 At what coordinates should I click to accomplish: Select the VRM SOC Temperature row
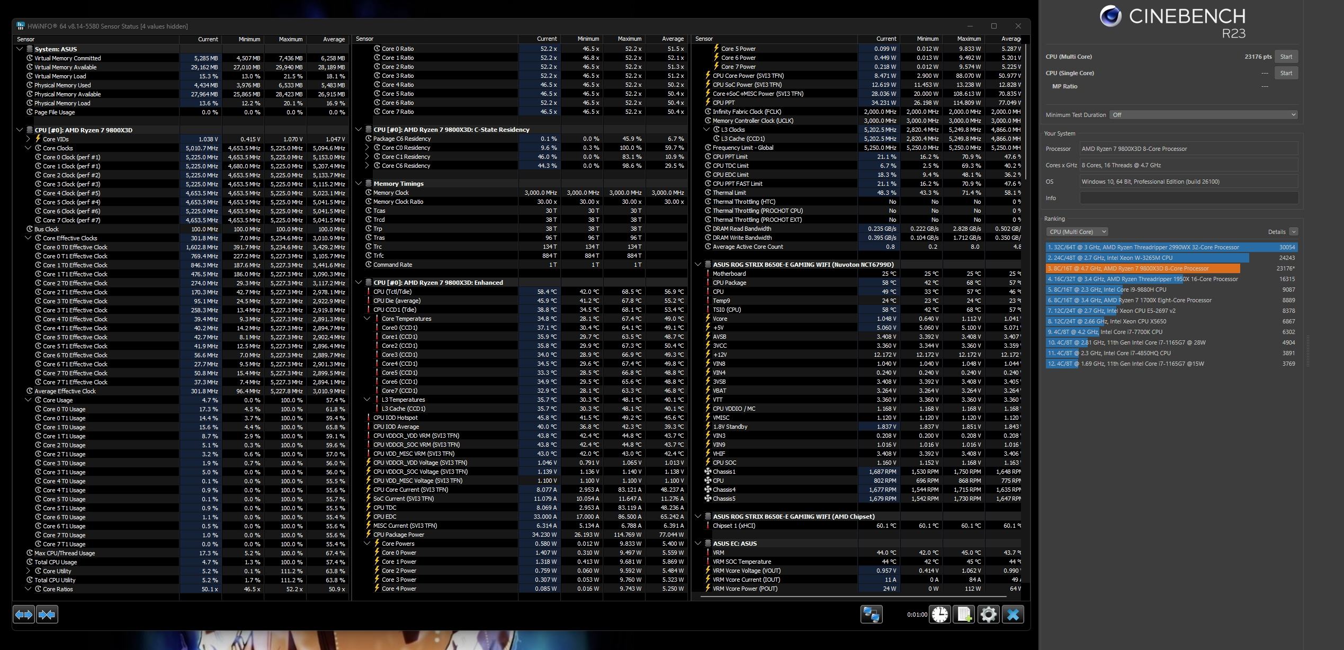point(857,562)
